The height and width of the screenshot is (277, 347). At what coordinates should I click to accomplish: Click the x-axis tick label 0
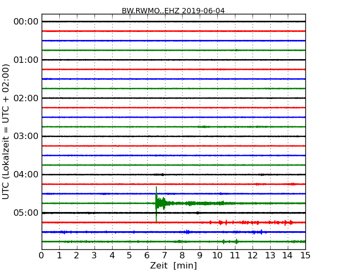point(42,256)
